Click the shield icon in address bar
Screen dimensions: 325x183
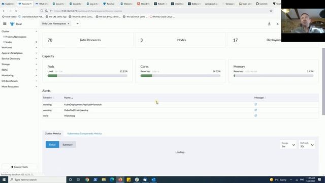tap(42, 11)
